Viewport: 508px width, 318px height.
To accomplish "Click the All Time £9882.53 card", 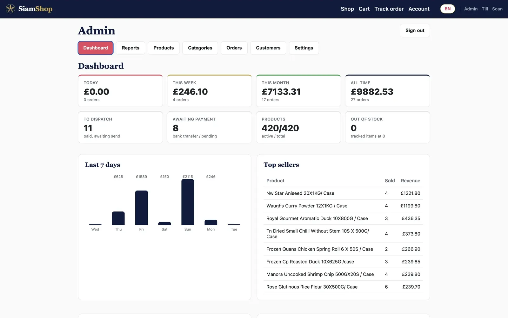I will click(x=387, y=91).
